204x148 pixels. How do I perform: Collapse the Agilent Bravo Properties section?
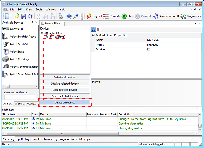pos(93,35)
